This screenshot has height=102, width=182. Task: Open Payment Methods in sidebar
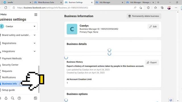pyautogui.click(x=12, y=59)
